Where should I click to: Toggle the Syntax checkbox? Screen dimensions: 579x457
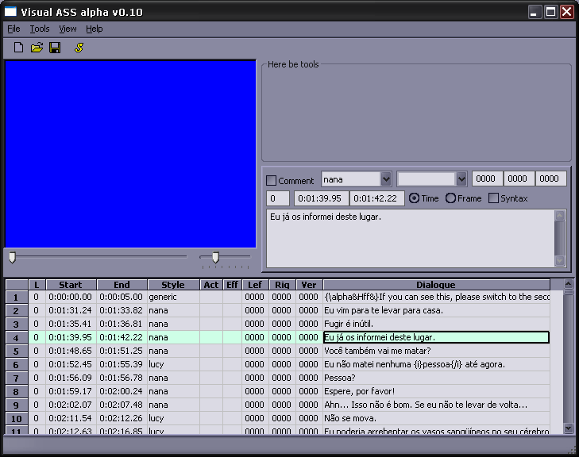494,198
